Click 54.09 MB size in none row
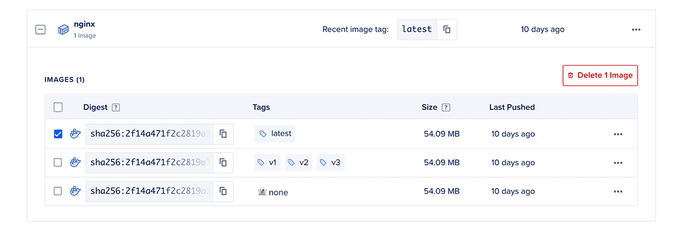The height and width of the screenshot is (231, 688). coord(442,191)
